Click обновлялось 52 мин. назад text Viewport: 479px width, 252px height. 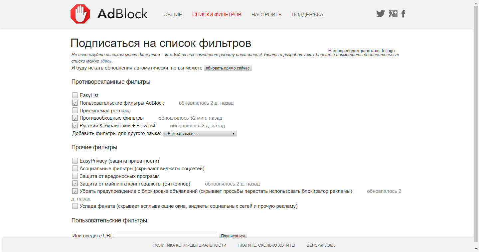tap(190, 118)
